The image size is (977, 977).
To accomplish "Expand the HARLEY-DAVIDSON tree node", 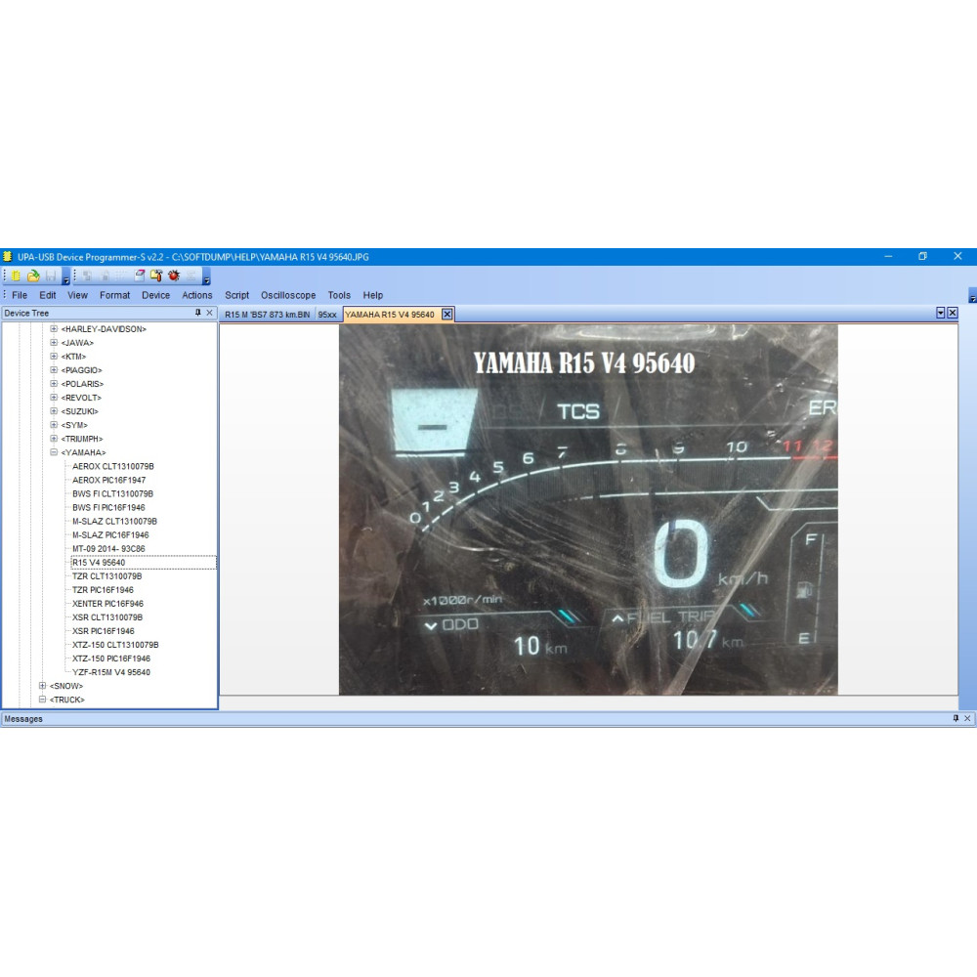I will (54, 329).
